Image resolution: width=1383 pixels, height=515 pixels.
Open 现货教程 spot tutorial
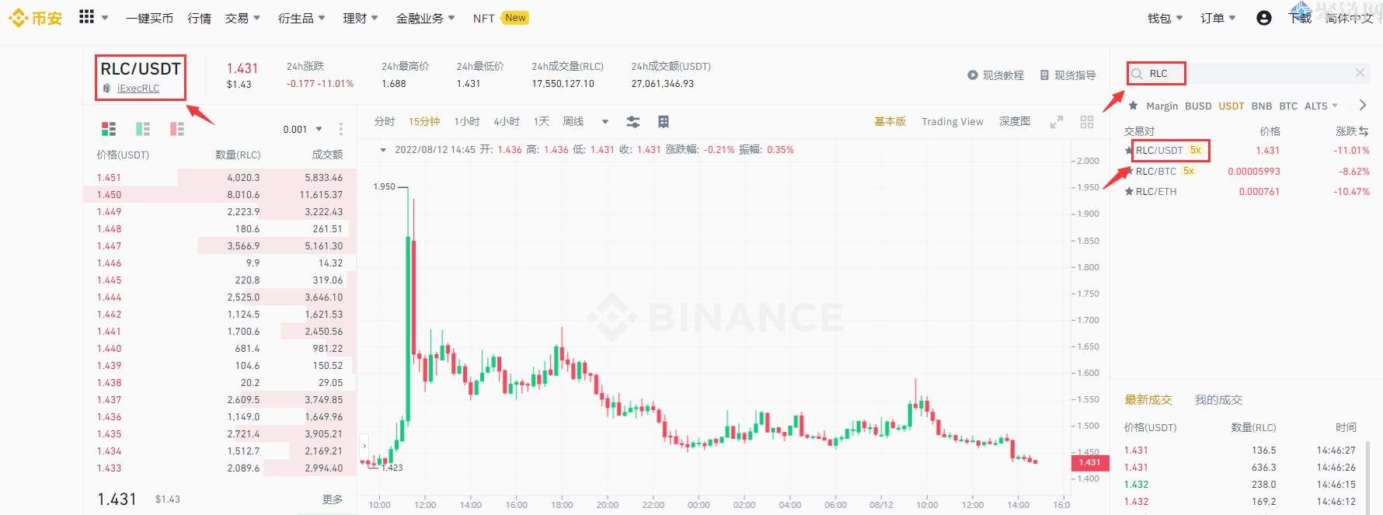(995, 75)
